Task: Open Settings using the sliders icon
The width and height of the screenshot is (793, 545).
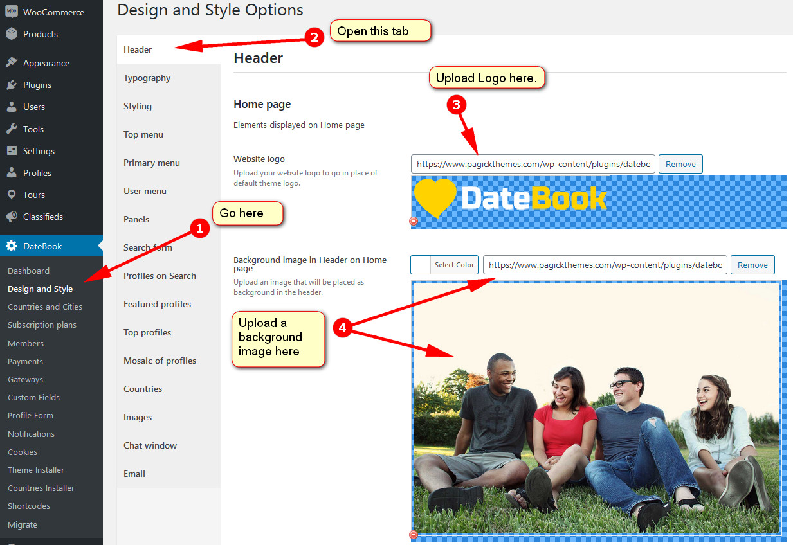Action: 12,150
